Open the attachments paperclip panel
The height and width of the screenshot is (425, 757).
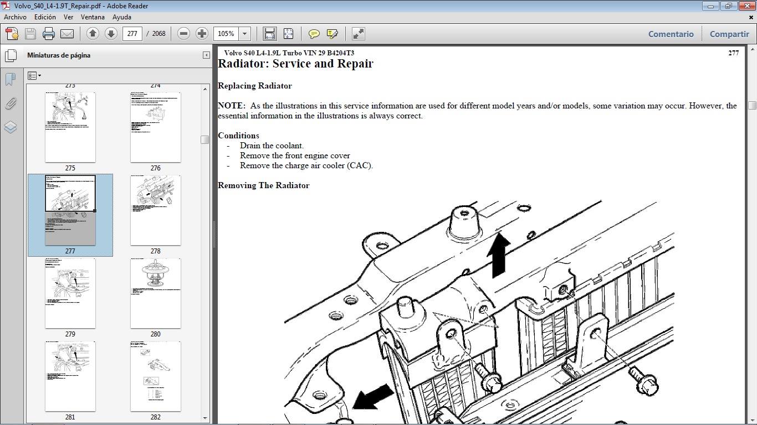pos(10,103)
